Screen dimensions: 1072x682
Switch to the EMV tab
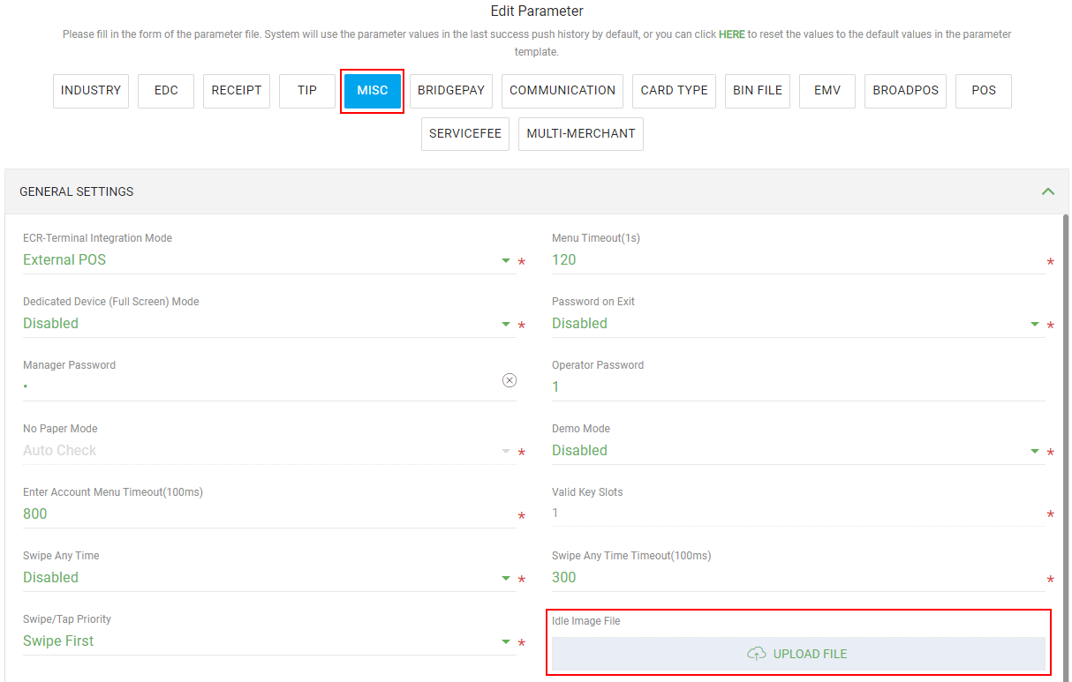click(827, 91)
